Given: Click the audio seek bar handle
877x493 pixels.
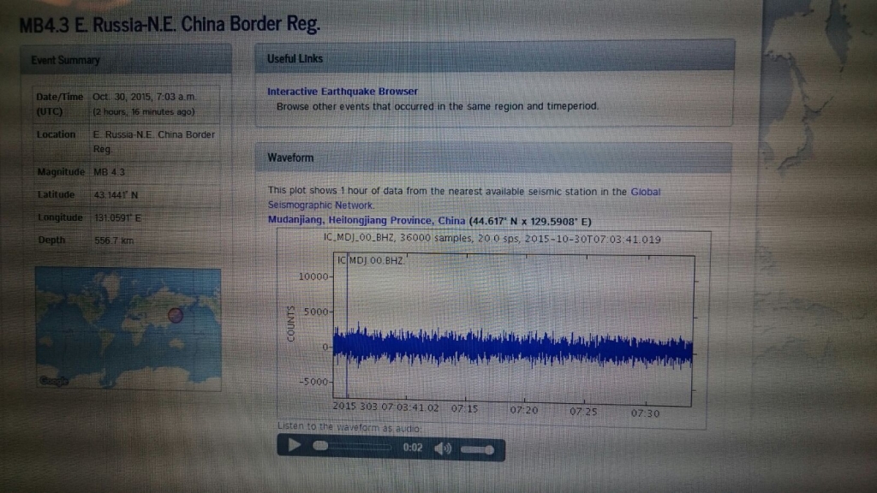Looking at the screenshot, I should point(320,446).
